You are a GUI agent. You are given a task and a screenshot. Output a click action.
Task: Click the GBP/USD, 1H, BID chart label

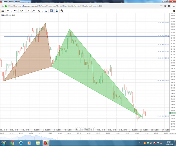(x=8, y=15)
